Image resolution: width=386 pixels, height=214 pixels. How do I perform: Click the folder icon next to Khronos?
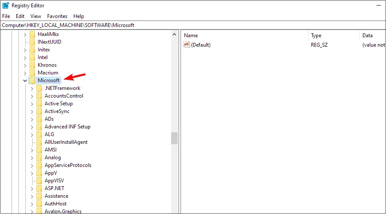coord(32,65)
